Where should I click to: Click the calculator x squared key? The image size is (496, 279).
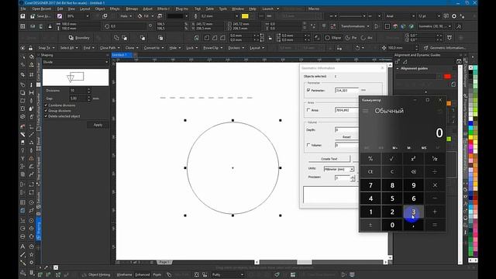tap(413, 158)
